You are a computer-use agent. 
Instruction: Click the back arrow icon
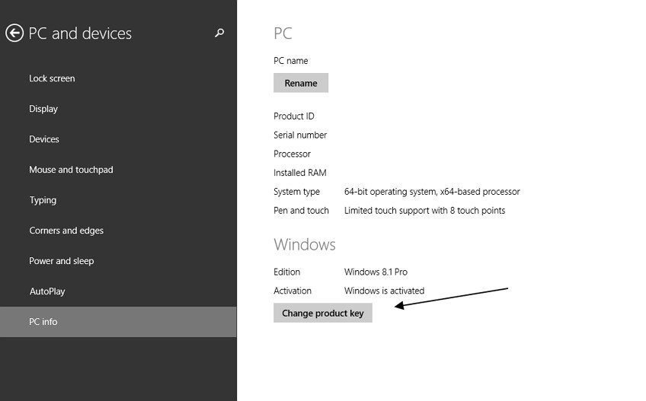(x=14, y=33)
